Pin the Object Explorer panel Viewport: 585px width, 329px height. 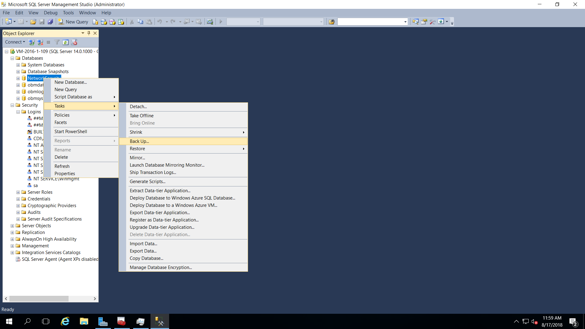(89, 33)
